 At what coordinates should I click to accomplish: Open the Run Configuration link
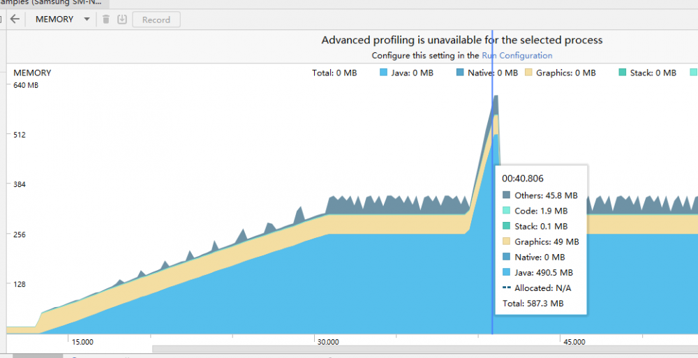pyautogui.click(x=517, y=55)
